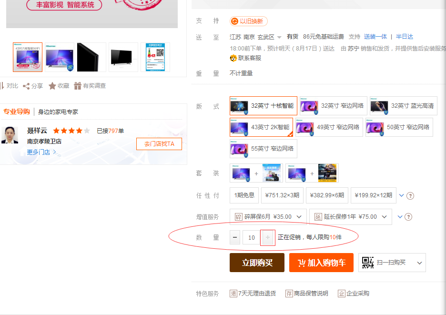Screen dimensions: 446x315
Task: Click the 立即购买 buy now button
Action: pos(257,263)
